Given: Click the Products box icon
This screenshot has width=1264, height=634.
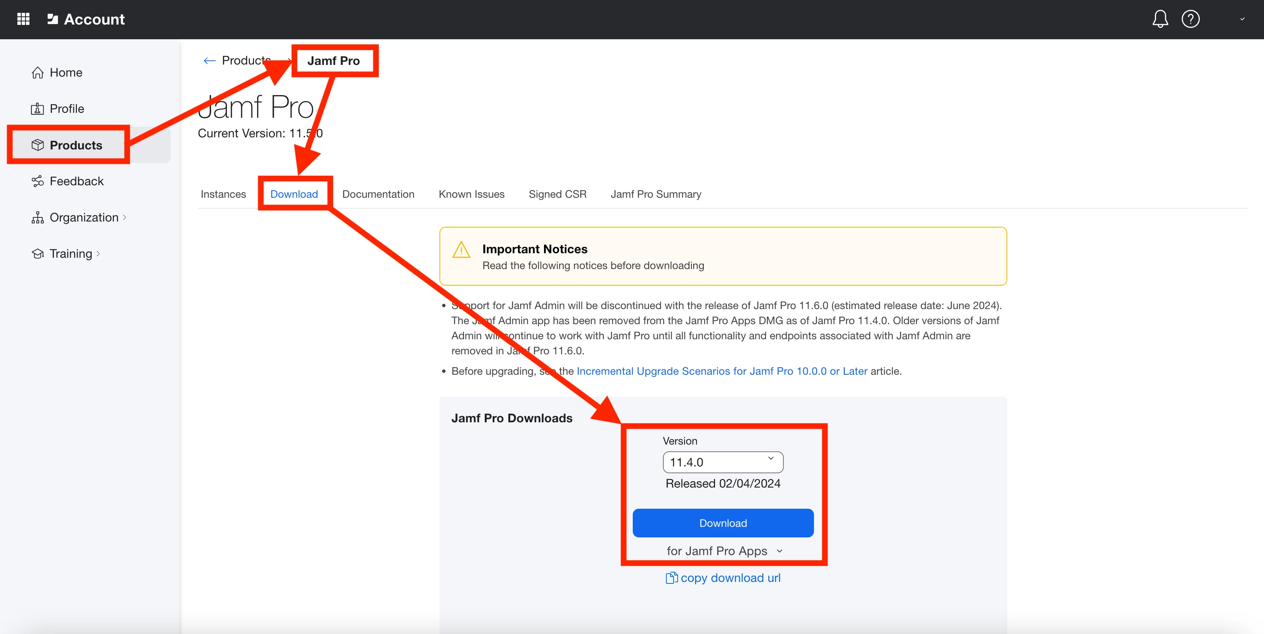Looking at the screenshot, I should [38, 145].
